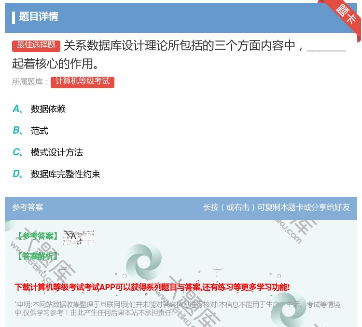Click the red download APP promotion text
This screenshot has width=362, height=327.
(152, 287)
